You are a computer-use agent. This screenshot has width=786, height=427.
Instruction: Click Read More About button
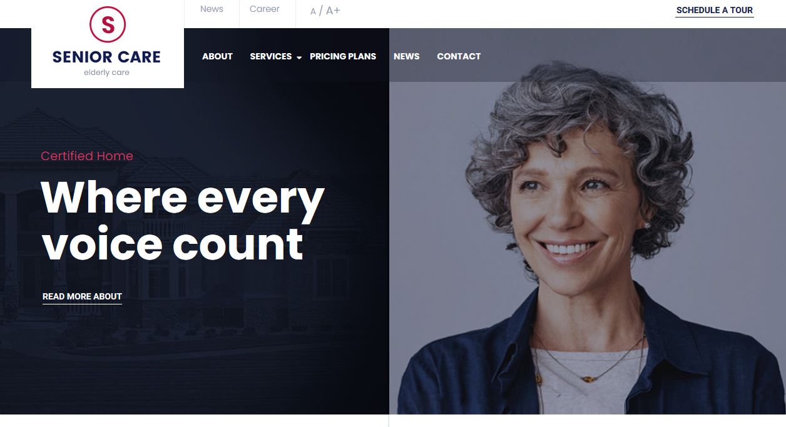tap(82, 297)
